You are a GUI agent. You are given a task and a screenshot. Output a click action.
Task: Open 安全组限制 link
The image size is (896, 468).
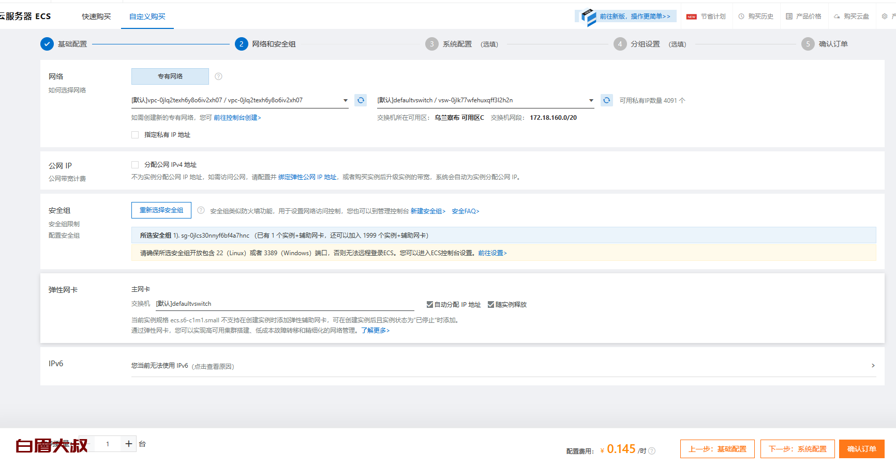click(x=64, y=224)
